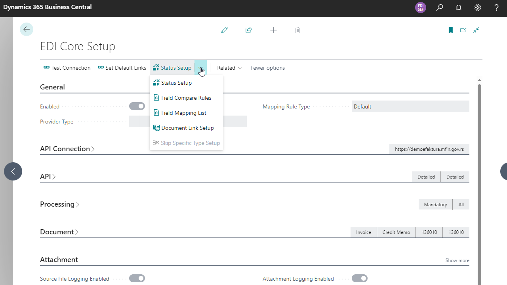This screenshot has height=285, width=507.
Task: Click the edit (pencil) icon
Action: 224,30
